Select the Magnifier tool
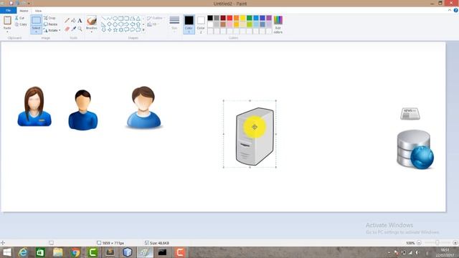This screenshot has width=459, height=258. pos(80,29)
